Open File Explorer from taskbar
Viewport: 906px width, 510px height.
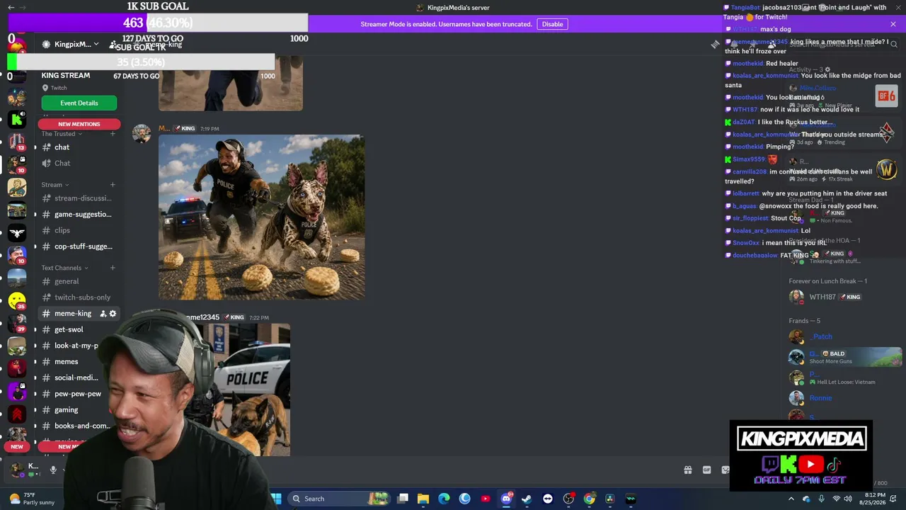(x=423, y=499)
